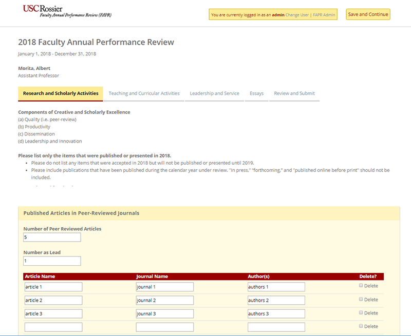The image size is (411, 336).
Task: Click the Number of Peer Reviewed Articles field
Action: (x=52, y=238)
